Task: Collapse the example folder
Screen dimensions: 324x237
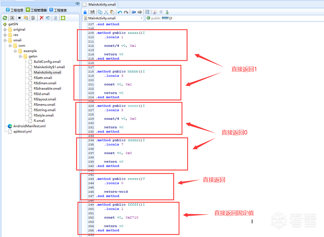Action: click(x=15, y=51)
